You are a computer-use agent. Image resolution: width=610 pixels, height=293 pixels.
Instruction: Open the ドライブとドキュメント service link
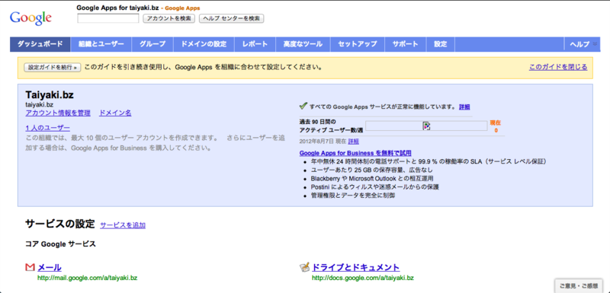[356, 267]
